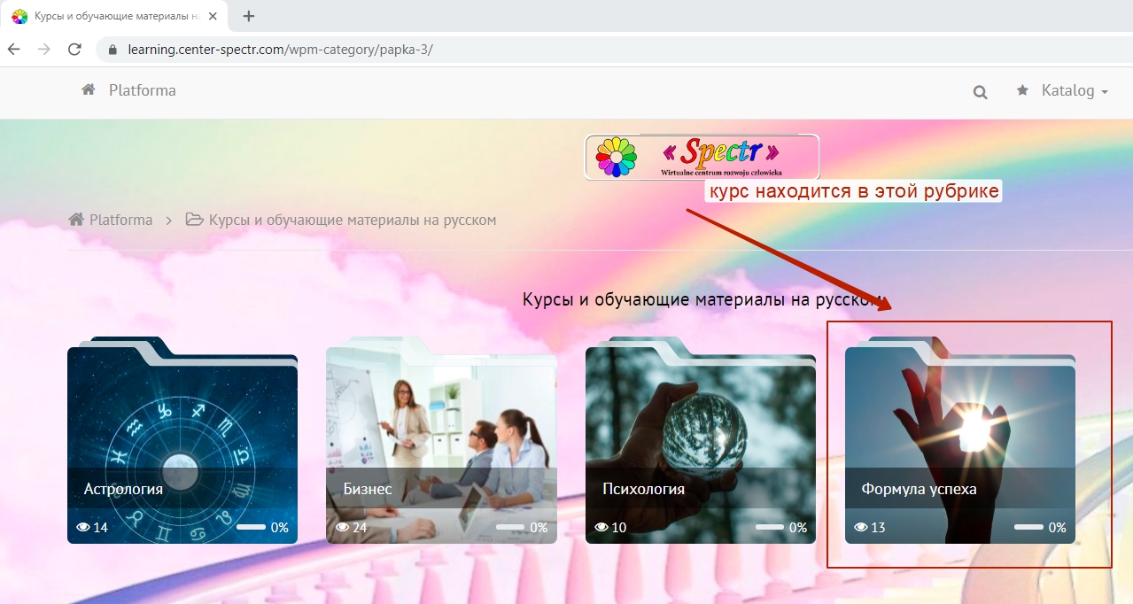Click the breadcrumb open-folder icon
The width and height of the screenshot is (1133, 604).
[194, 220]
